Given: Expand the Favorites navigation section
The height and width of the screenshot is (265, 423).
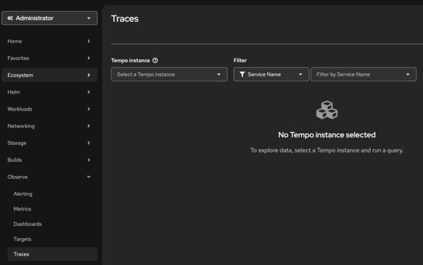Looking at the screenshot, I should [50, 58].
